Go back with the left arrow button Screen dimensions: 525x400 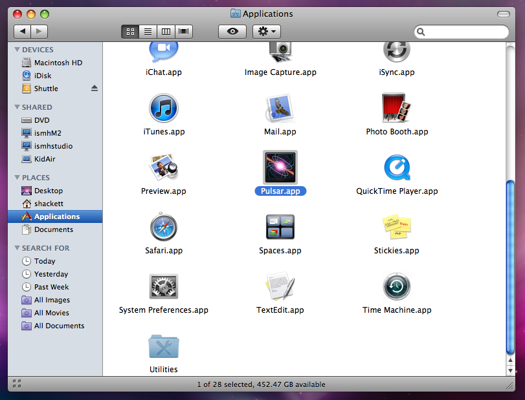[23, 32]
